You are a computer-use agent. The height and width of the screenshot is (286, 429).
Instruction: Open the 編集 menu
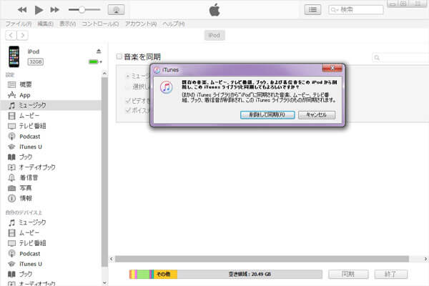[x=45, y=24]
